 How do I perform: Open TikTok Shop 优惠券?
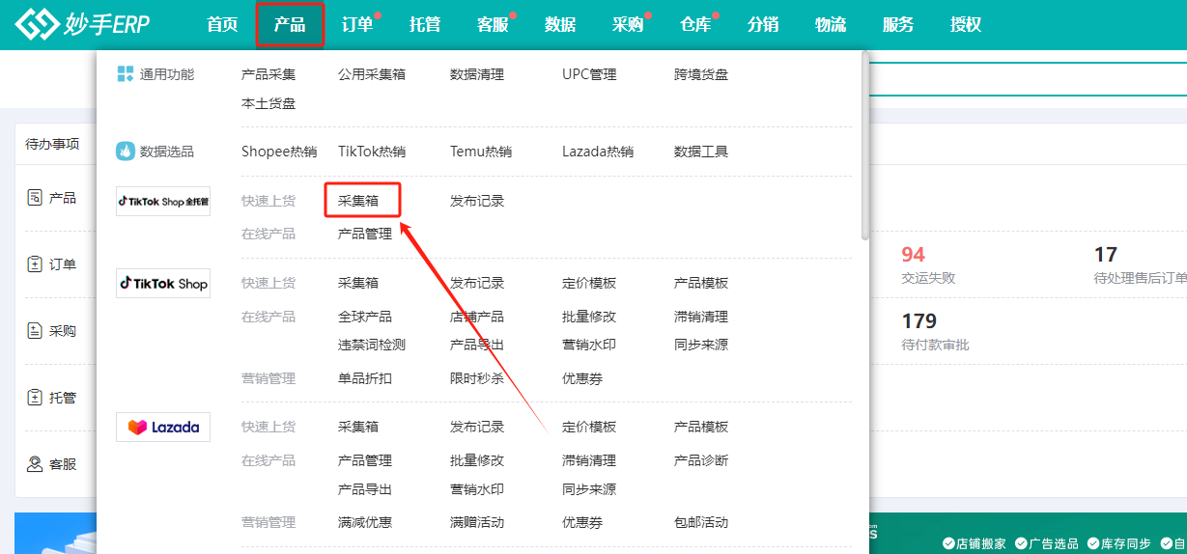582,378
